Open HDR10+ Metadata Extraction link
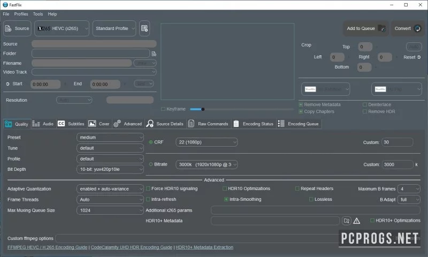 tap(204, 247)
